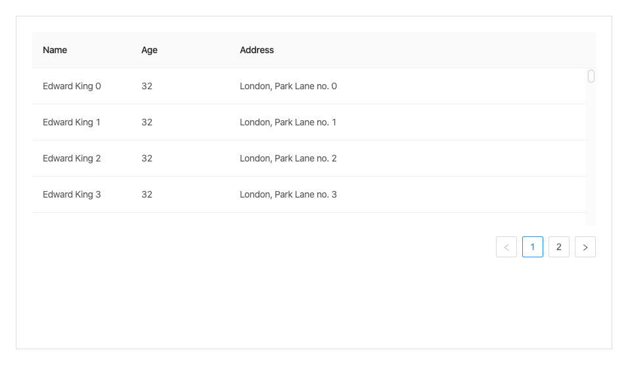Click the age 32 for Edward King 2
This screenshot has width=628, height=365.
pos(146,158)
